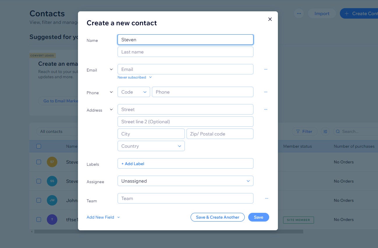Open the more options icon beside Phone field
This screenshot has width=378, height=248.
click(x=266, y=92)
